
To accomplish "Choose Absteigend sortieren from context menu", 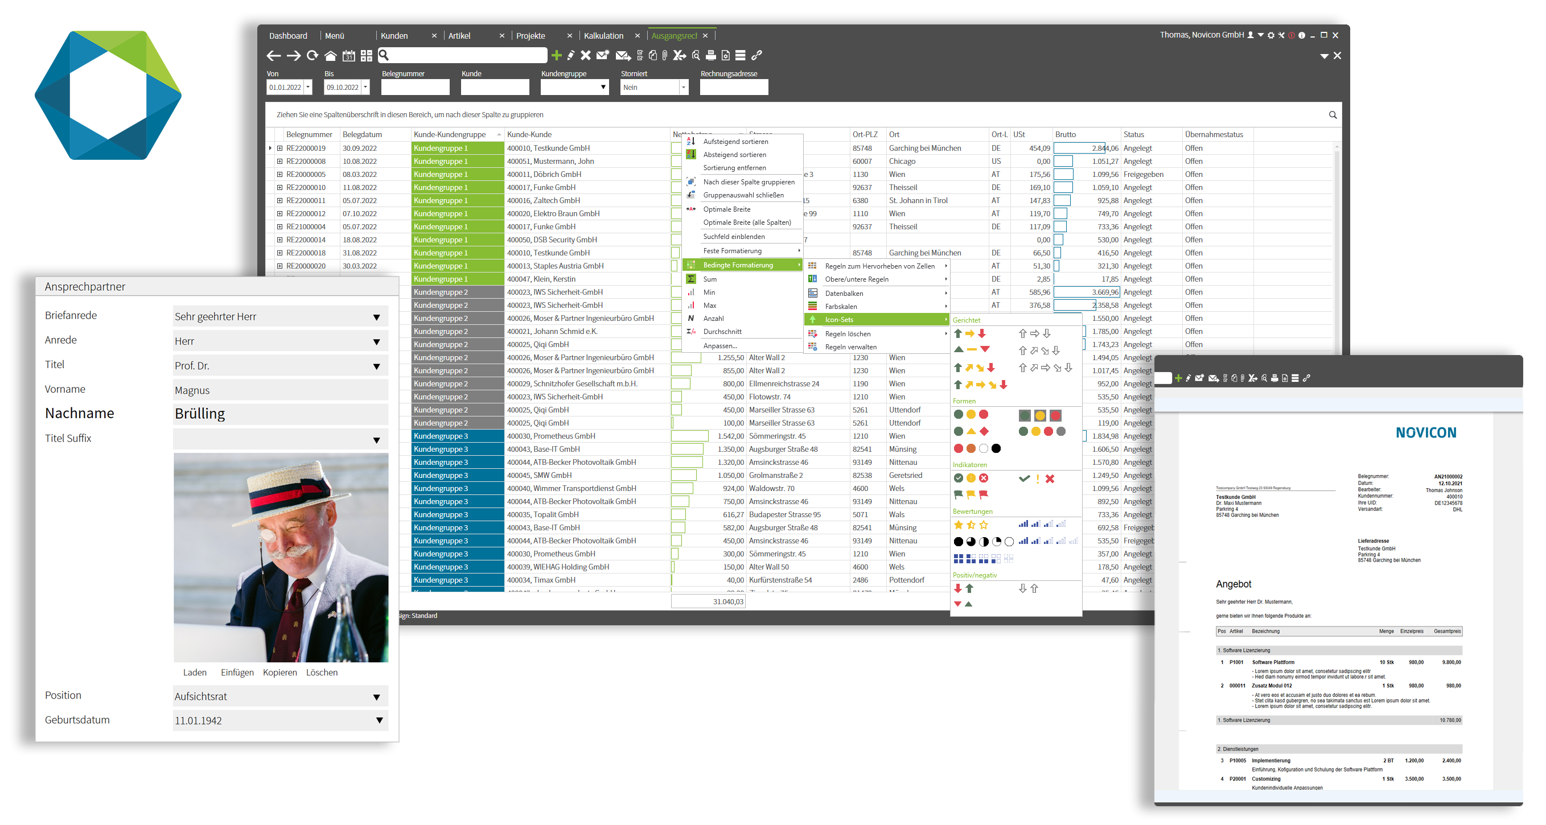I will point(734,155).
